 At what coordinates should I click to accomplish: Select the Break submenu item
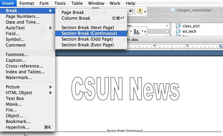pos(28,11)
